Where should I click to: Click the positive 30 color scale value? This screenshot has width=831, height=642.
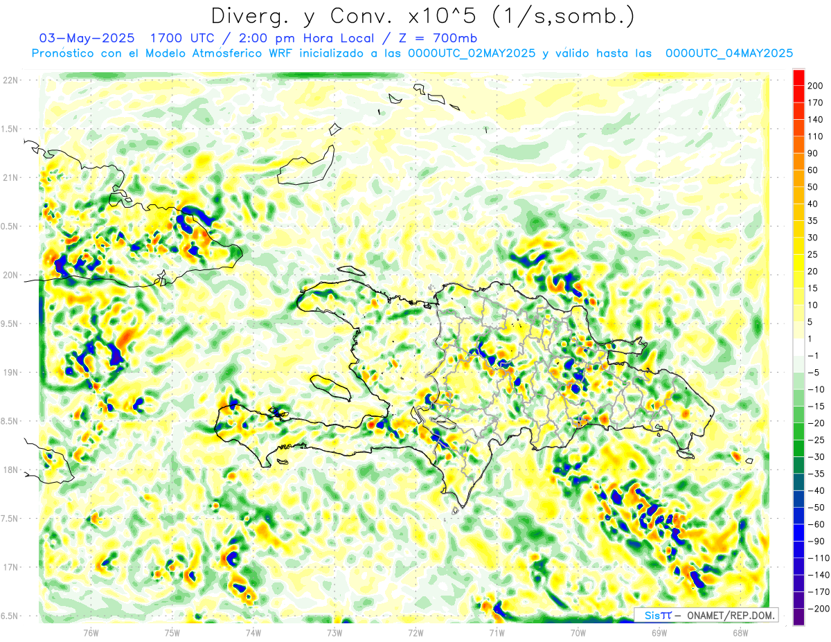click(814, 238)
